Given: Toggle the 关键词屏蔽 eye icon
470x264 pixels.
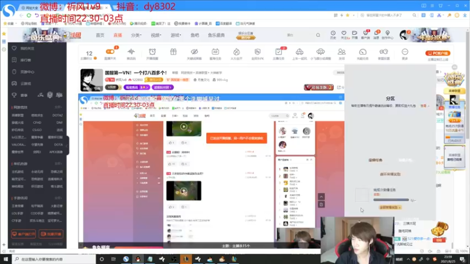Looking at the screenshot, I should (194, 52).
